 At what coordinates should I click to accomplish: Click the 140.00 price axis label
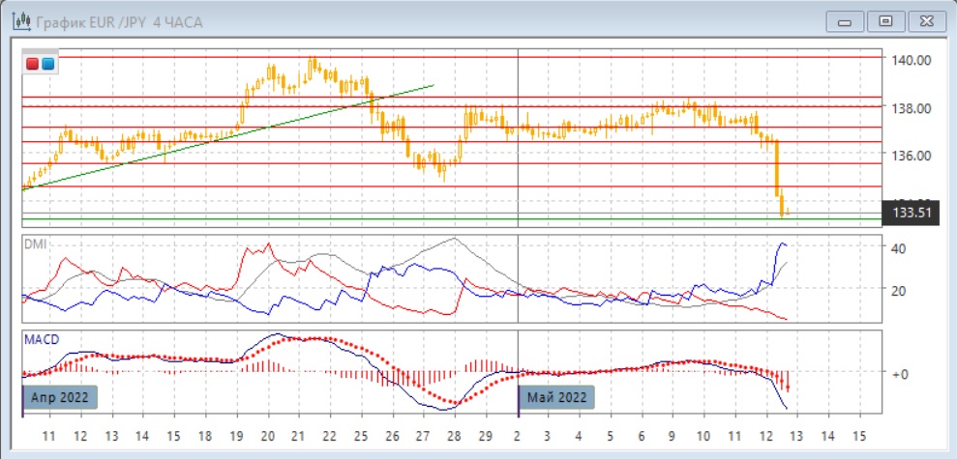[x=911, y=60]
